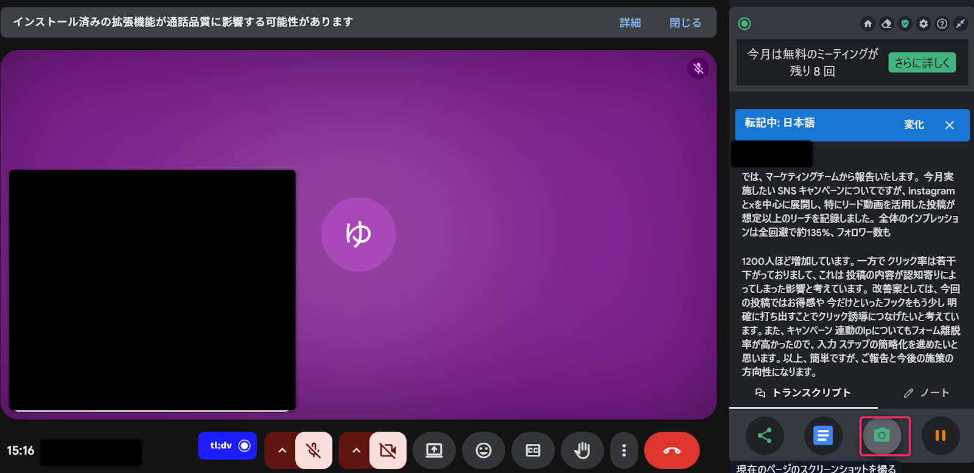This screenshot has width=974, height=473.
Task: Take a screenshot with the camera icon
Action: tap(881, 435)
